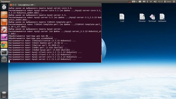Click line 'Настраивается пакет libmysqlclient18'

[x=42, y=41]
